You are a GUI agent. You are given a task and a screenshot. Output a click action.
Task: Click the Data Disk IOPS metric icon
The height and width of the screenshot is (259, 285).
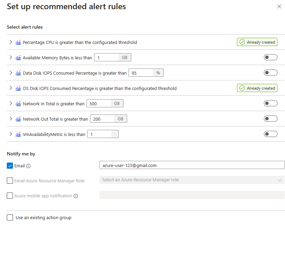tap(18, 73)
